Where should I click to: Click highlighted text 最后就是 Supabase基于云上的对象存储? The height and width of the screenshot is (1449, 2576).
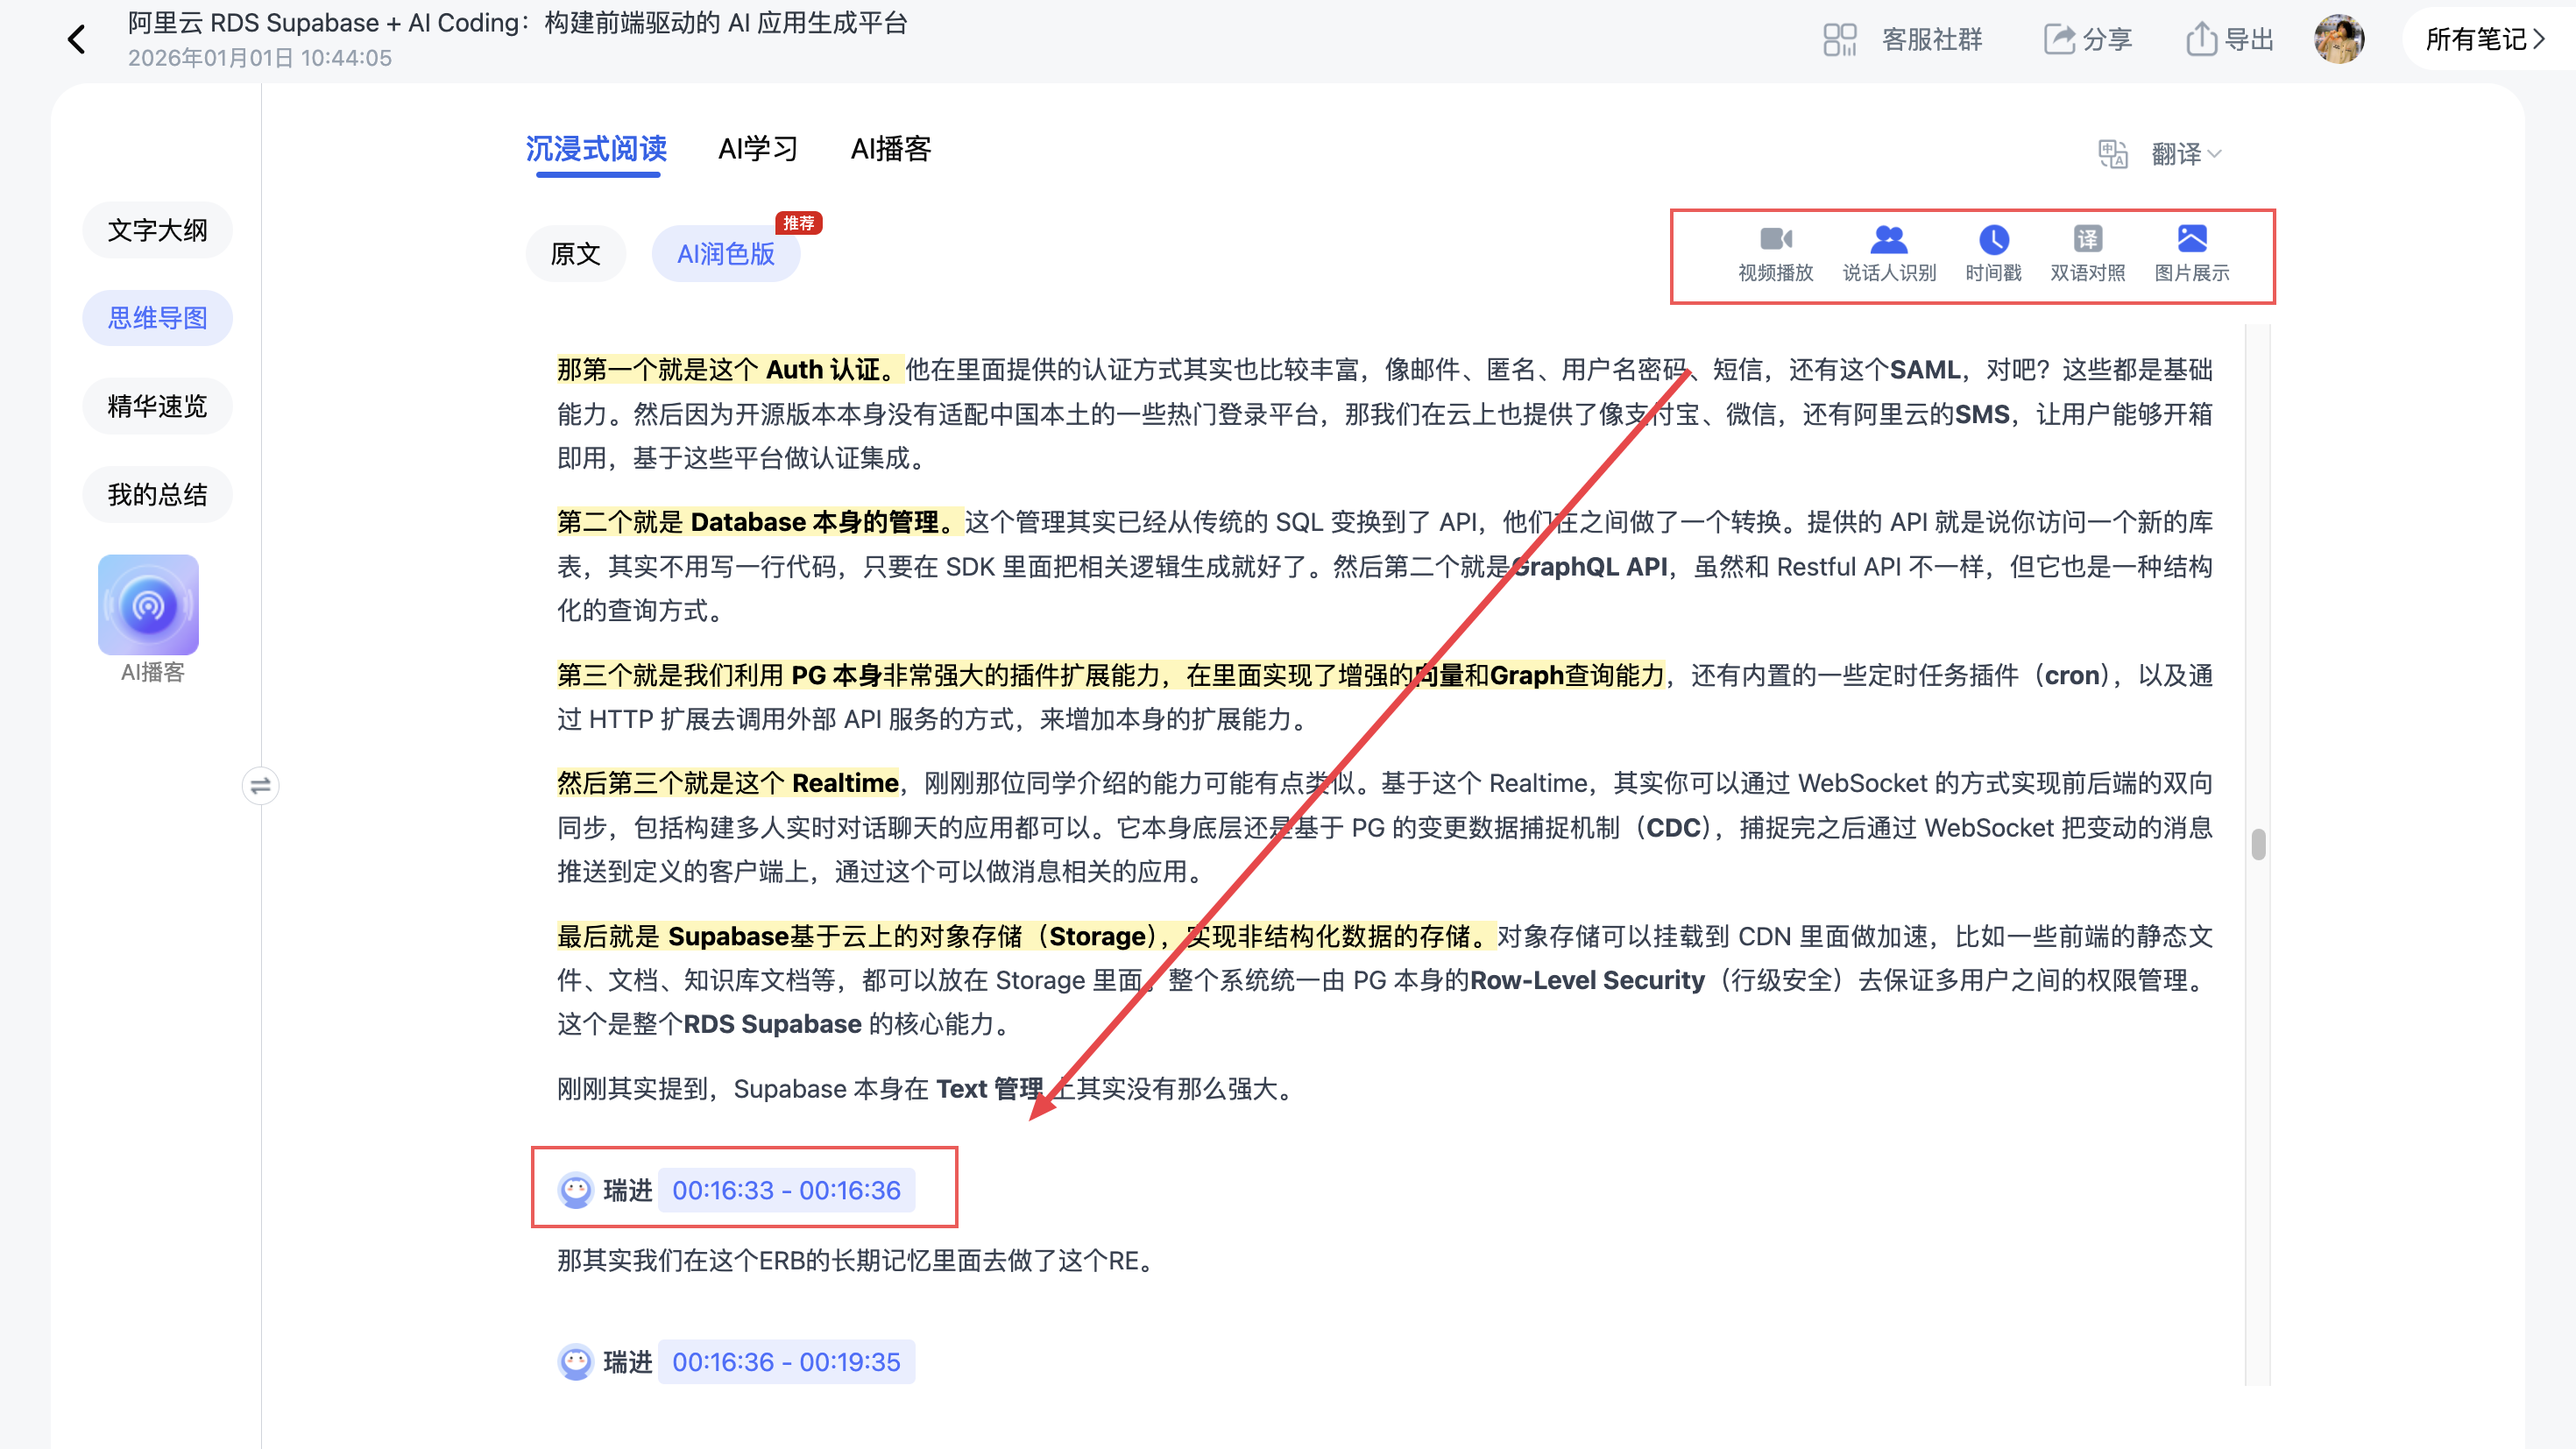tap(1026, 936)
